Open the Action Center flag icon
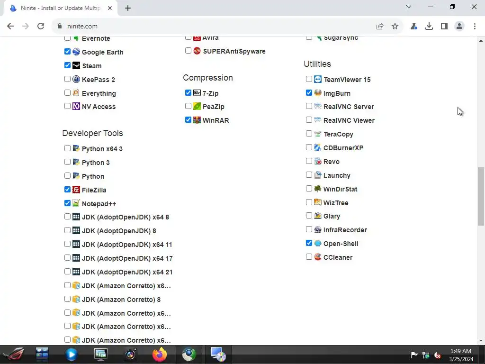The height and width of the screenshot is (364, 485). (x=414, y=355)
